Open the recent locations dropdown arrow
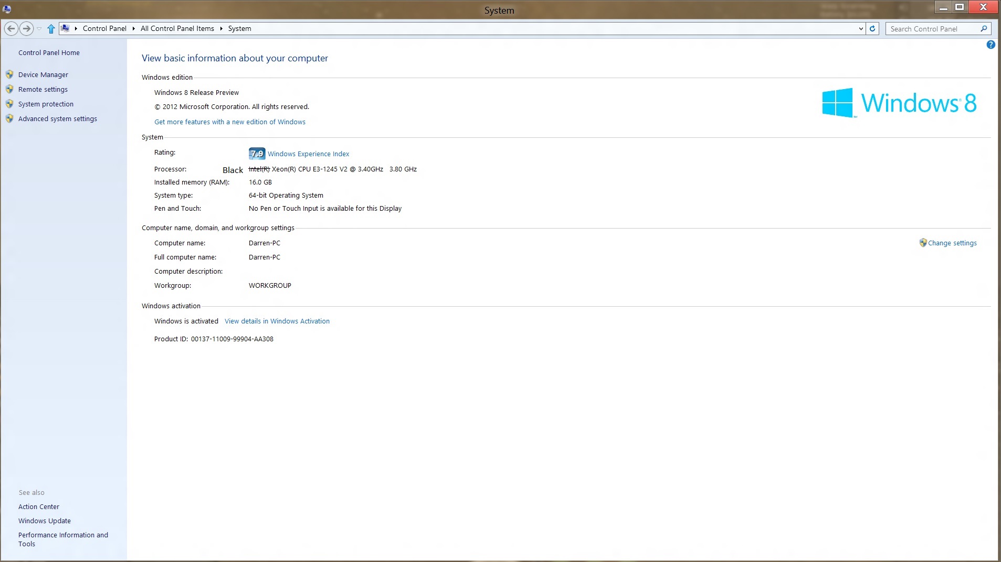 pyautogui.click(x=39, y=29)
